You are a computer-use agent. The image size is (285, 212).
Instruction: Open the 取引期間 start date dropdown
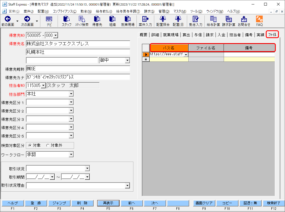(52, 177)
